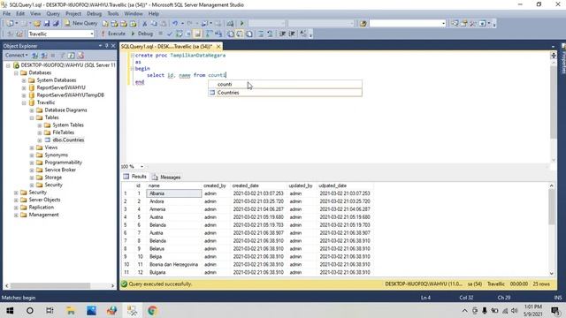Click the Uncomment selected lines icon
This screenshot has height=318, width=566.
tap(270, 34)
